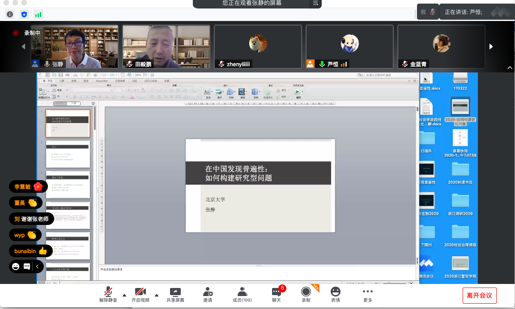Click the meeting info icon at top-left

coord(10,14)
